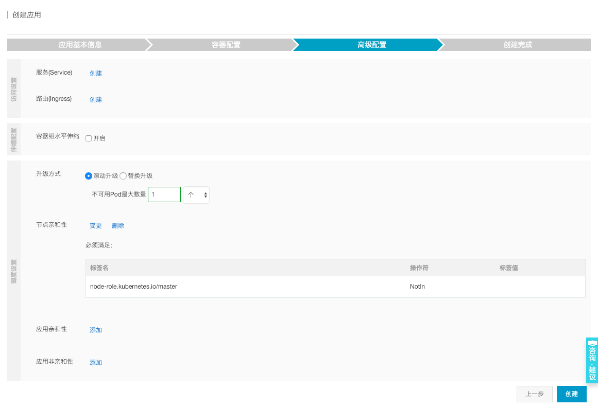Select the 滚动升级 radio button
Viewport: 598px width, 408px height.
coord(89,175)
